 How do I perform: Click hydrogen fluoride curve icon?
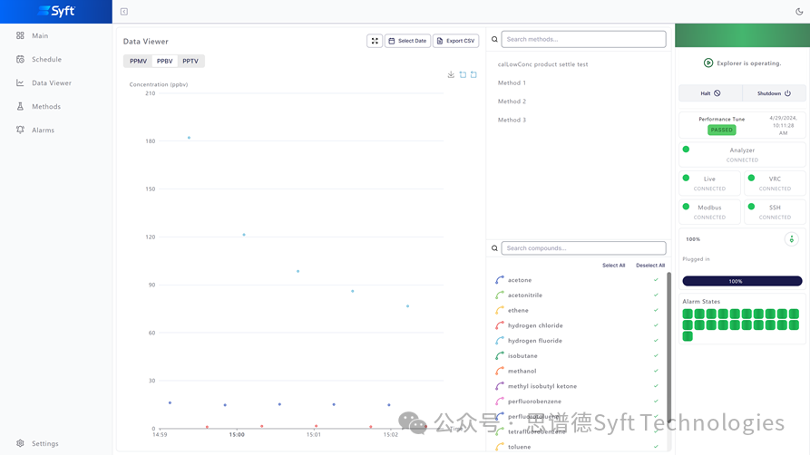500,341
